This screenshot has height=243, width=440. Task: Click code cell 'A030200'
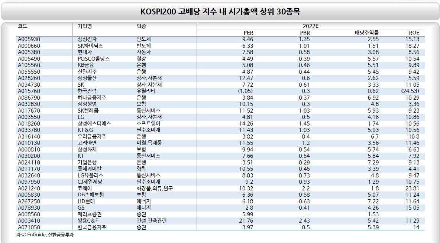coord(29,156)
